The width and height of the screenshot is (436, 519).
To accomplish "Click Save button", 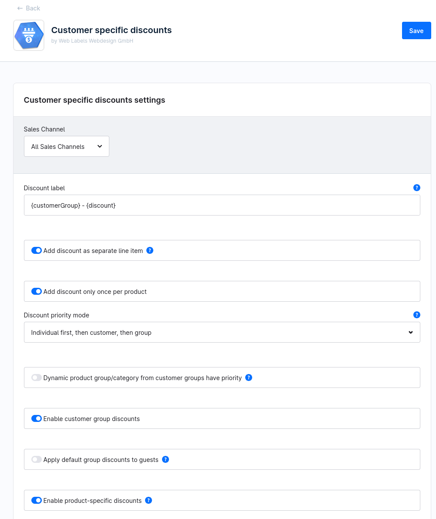I will [x=416, y=30].
